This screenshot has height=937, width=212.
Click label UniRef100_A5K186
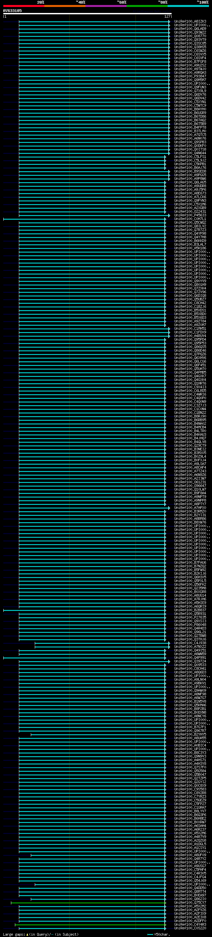click(190, 248)
